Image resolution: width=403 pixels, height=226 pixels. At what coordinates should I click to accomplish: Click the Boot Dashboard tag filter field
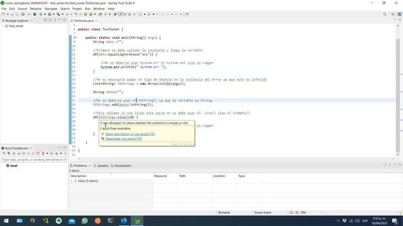[34, 159]
